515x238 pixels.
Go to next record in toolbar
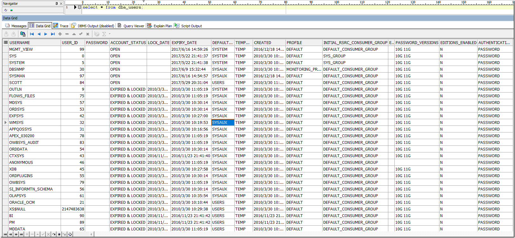(46, 34)
